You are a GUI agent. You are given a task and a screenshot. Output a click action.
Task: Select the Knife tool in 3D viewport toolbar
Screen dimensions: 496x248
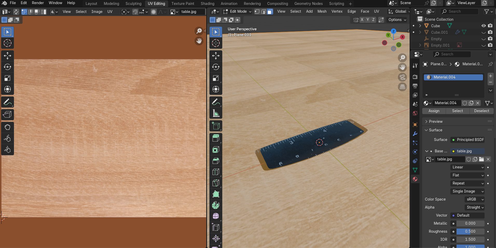point(216,183)
